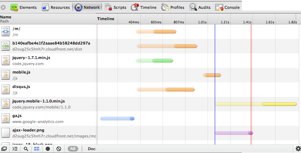Select the All filter button

tap(73, 149)
